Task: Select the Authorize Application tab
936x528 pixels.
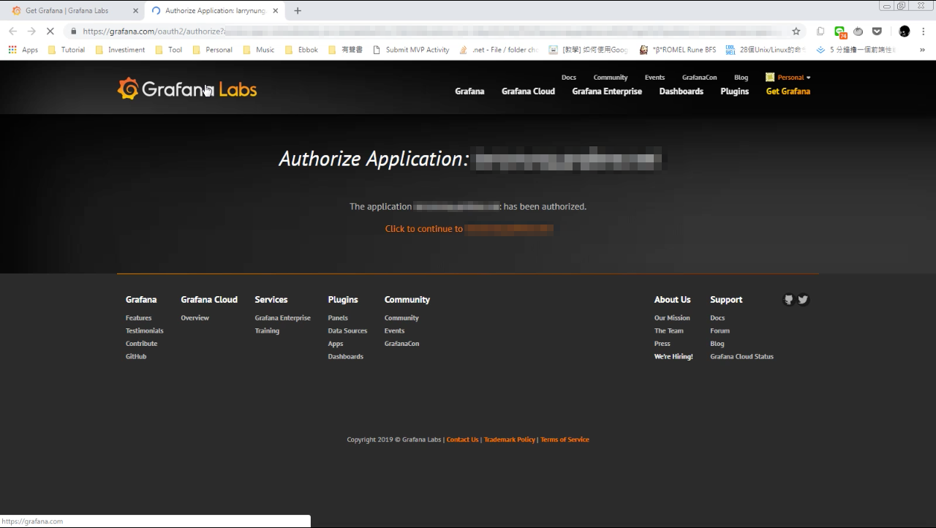Action: pyautogui.click(x=212, y=11)
